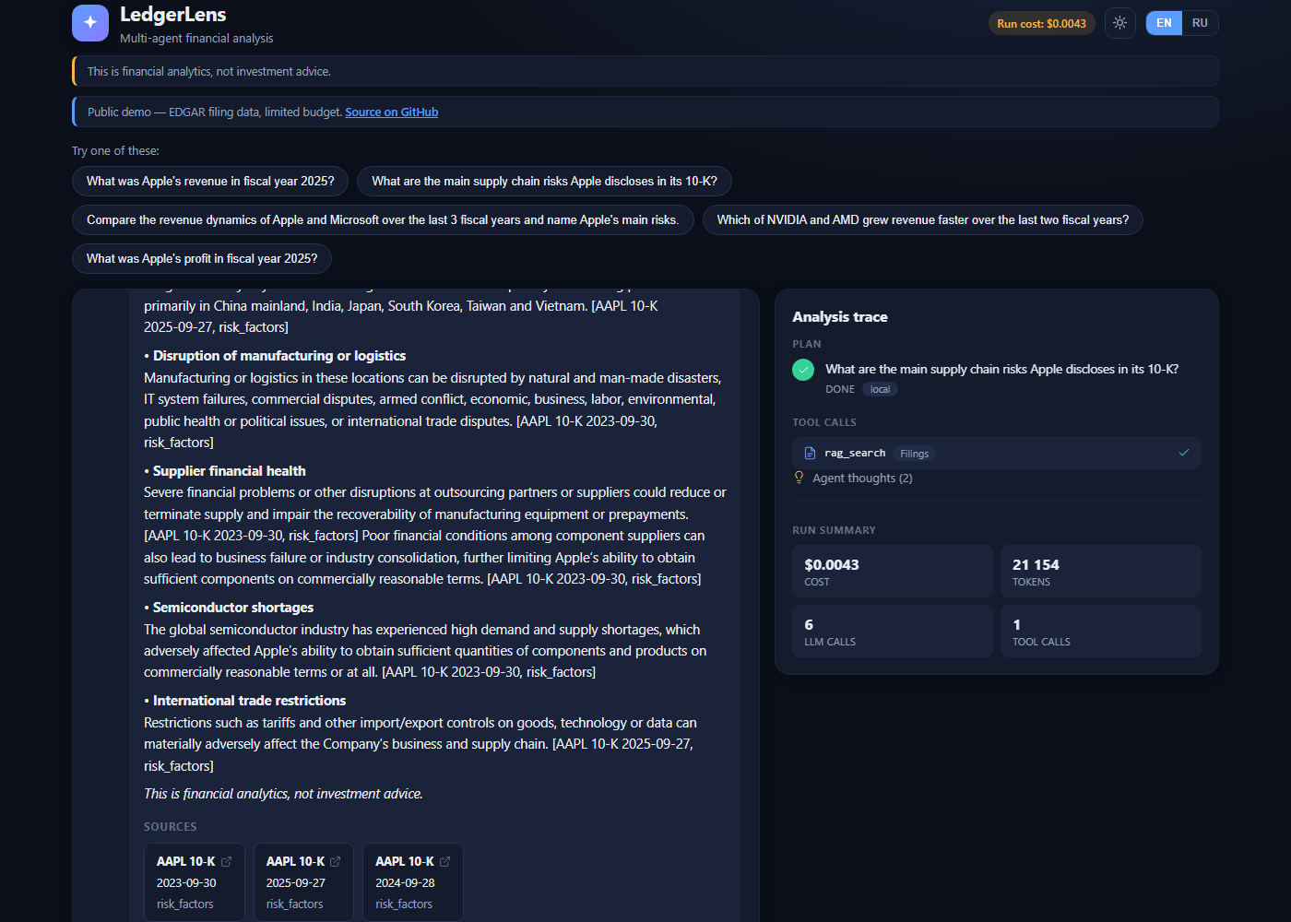Click the 'This is financial analytics' top banner
Viewport: 1291px width, 922px height.
(645, 71)
